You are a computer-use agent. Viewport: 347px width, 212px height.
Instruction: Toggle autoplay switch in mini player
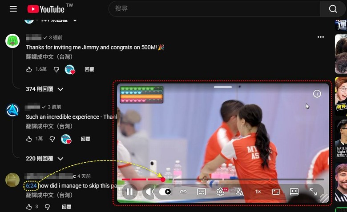point(165,192)
